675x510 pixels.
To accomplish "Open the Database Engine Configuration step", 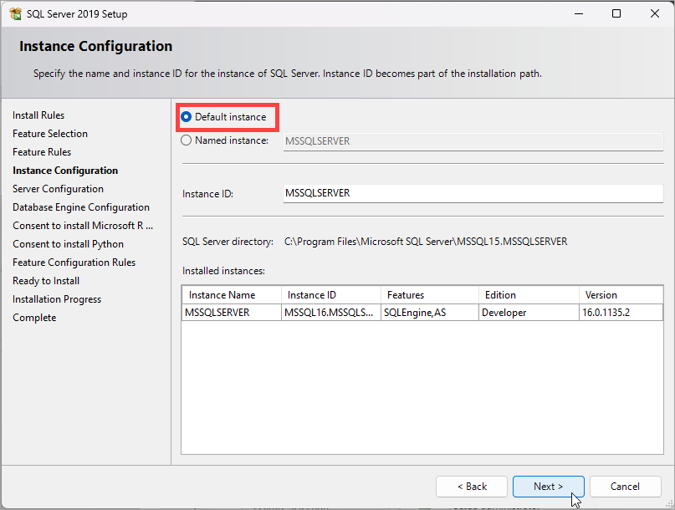I will [81, 207].
